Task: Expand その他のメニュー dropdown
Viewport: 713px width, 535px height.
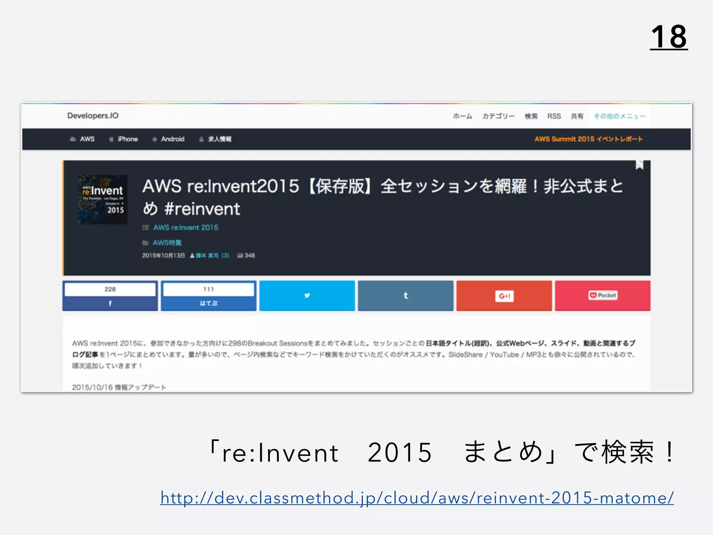Action: [619, 116]
